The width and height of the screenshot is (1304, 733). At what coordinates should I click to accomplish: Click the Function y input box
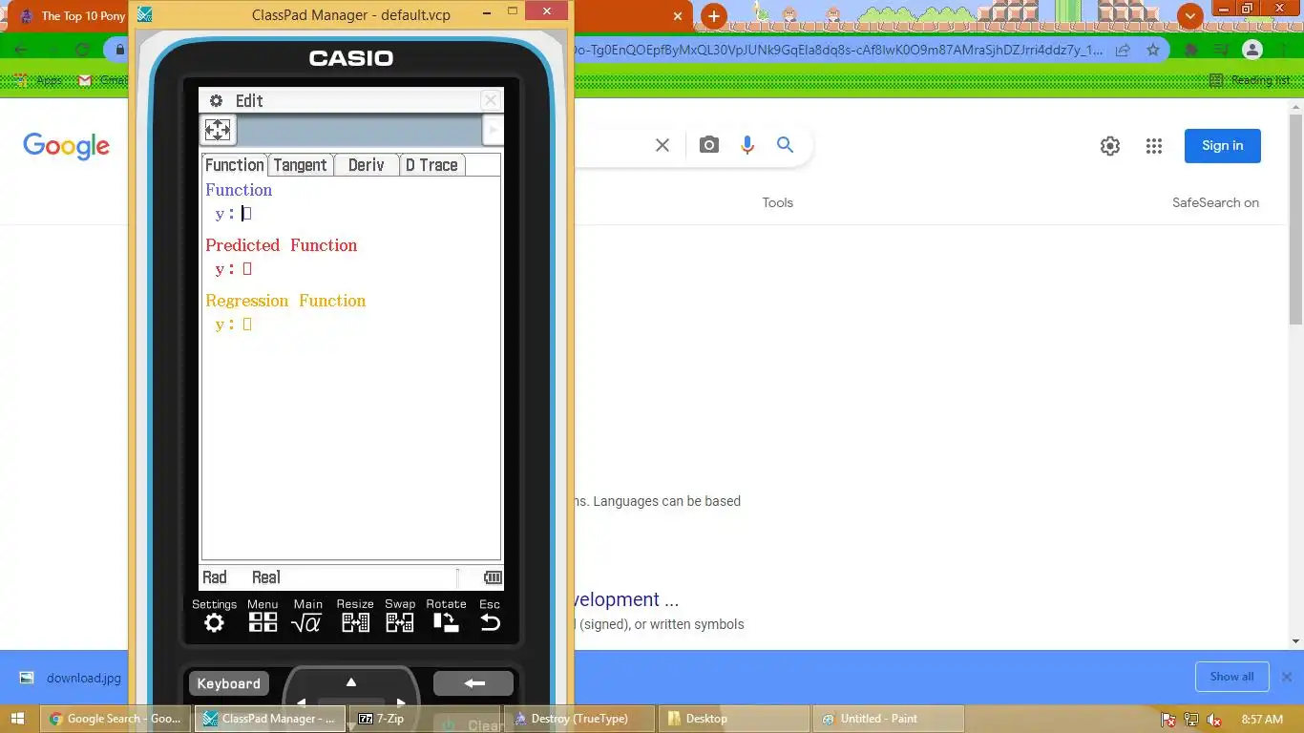pyautogui.click(x=246, y=214)
